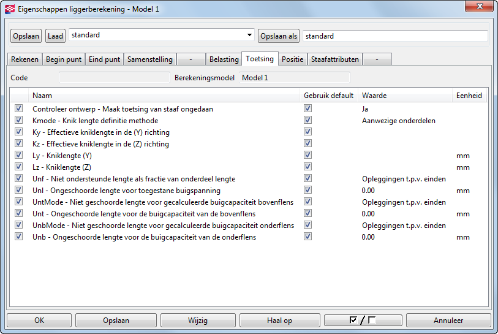
Task: Disable Gebruik default for Lz Kniklengte
Action: (307, 167)
